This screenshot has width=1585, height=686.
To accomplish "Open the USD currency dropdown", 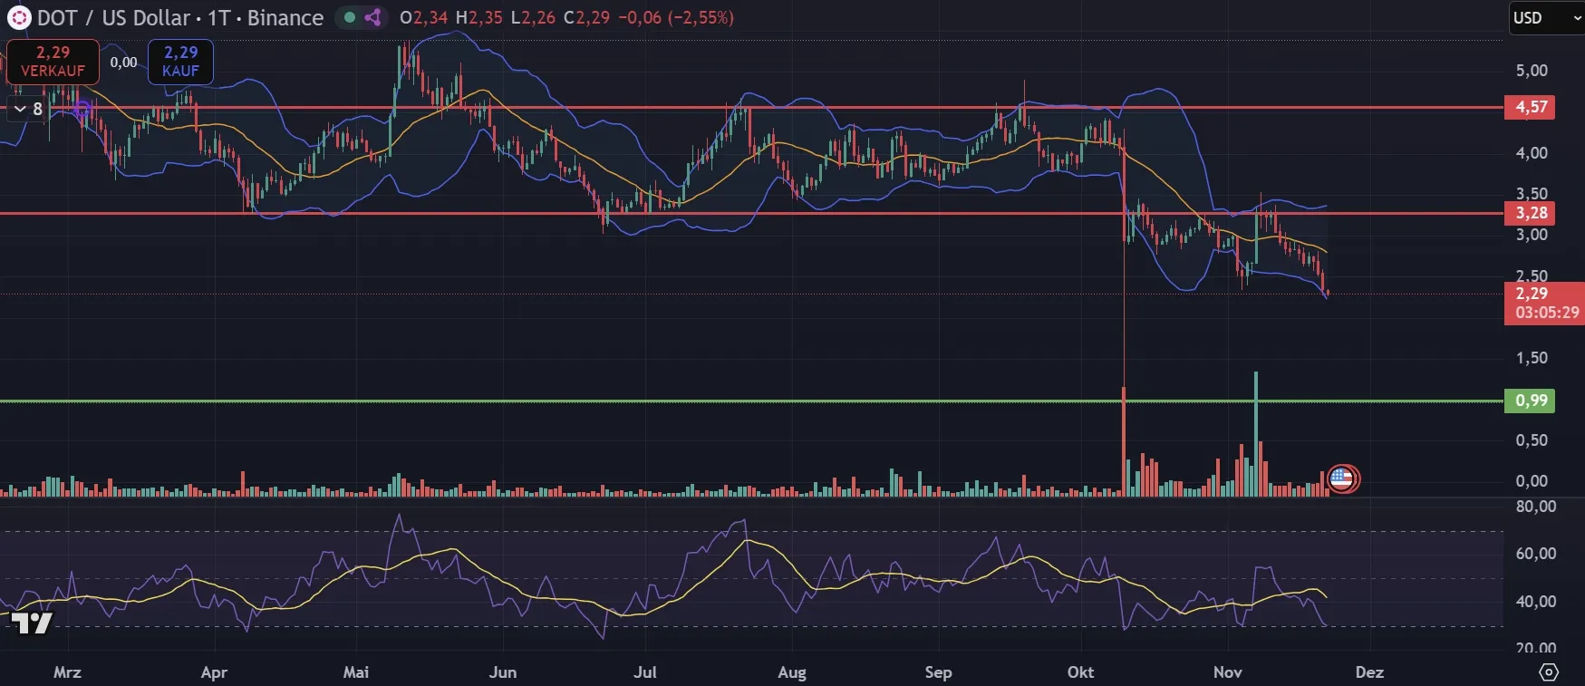I will (1546, 17).
